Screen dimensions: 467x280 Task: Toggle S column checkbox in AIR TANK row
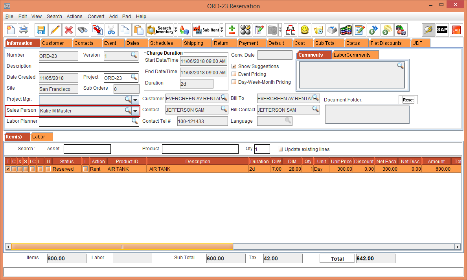pos(26,169)
